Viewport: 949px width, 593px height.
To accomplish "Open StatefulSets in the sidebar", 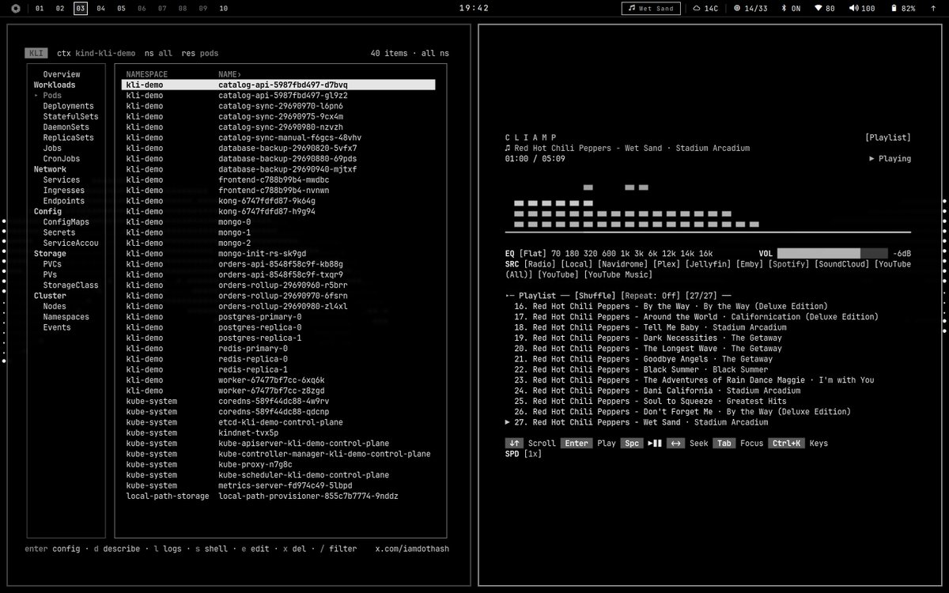I will [70, 116].
